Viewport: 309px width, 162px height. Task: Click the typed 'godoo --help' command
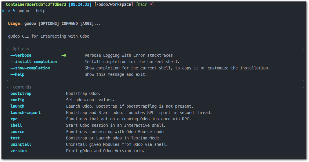(x=31, y=11)
